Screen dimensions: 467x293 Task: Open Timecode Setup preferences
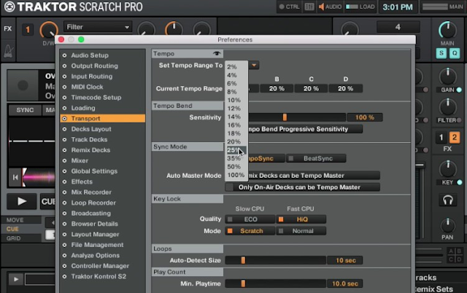coord(102,98)
